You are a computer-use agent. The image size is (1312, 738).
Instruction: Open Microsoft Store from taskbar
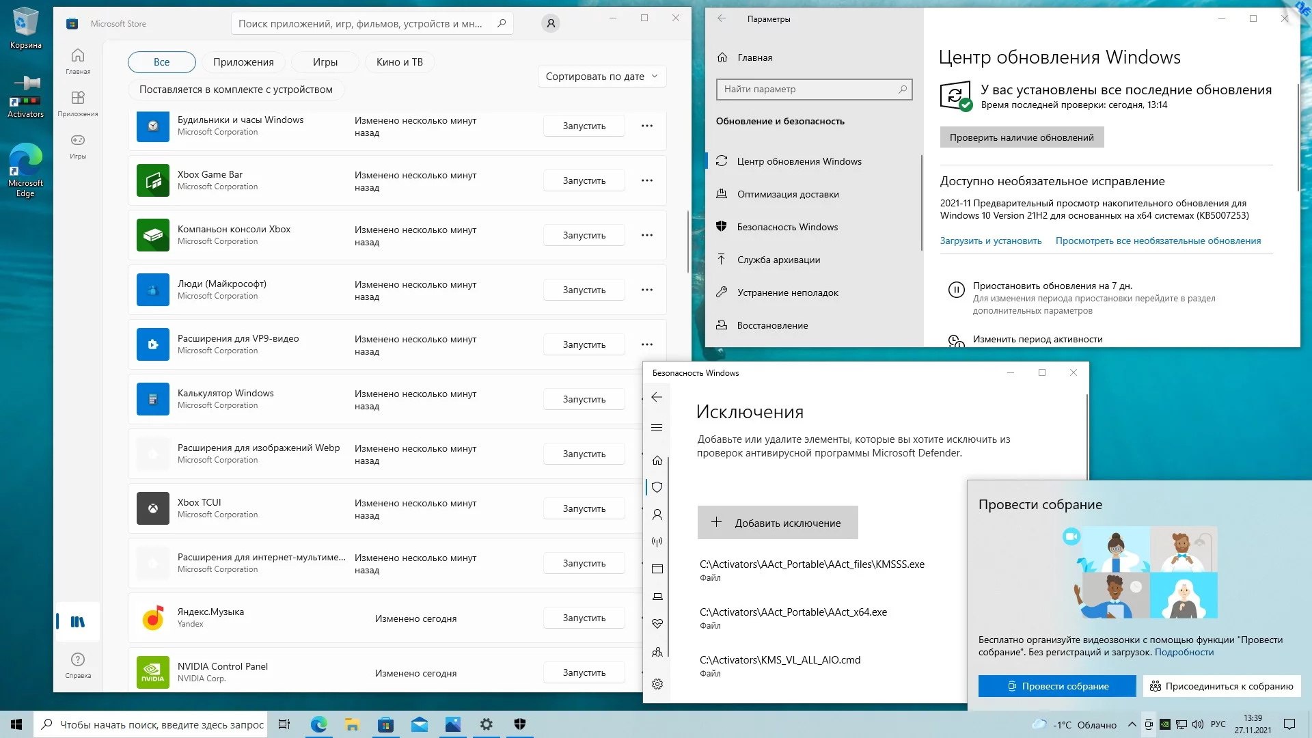click(x=385, y=724)
